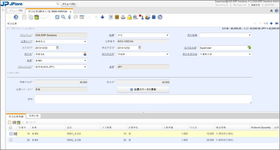
Task: Open the 受注伝票明細 detail tab
Action: [16, 117]
